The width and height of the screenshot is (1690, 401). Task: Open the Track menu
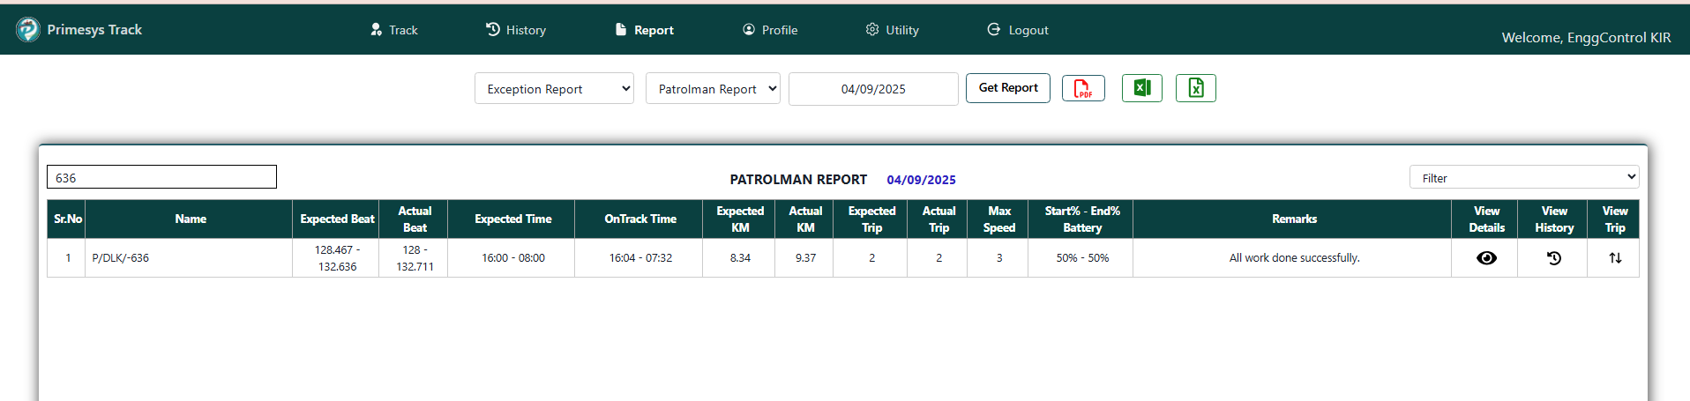pyautogui.click(x=394, y=30)
